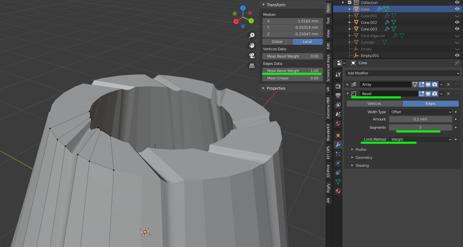Select the Modifier properties wrench icon
The width and height of the screenshot is (463, 247).
[x=338, y=145]
